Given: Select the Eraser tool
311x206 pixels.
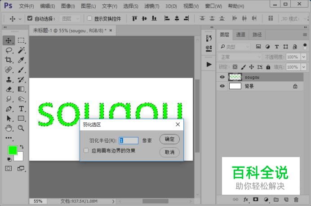Looking at the screenshot, I should (x=9, y=89).
